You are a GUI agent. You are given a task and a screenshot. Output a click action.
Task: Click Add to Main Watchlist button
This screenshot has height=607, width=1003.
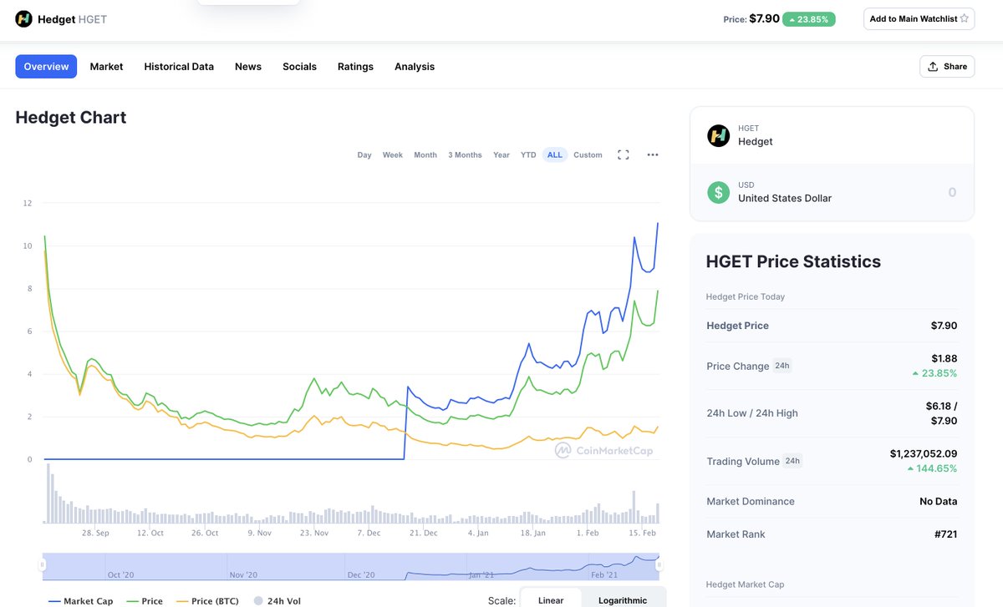[919, 18]
